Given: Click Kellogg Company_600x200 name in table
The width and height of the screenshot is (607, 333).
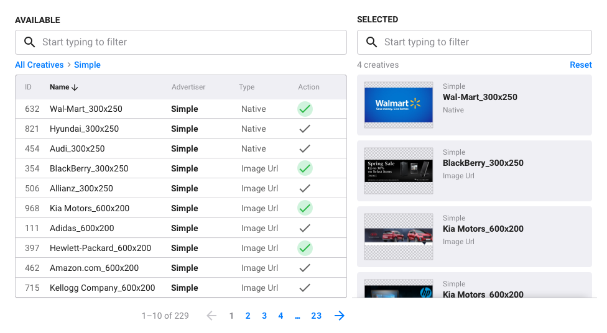Looking at the screenshot, I should pyautogui.click(x=102, y=288).
